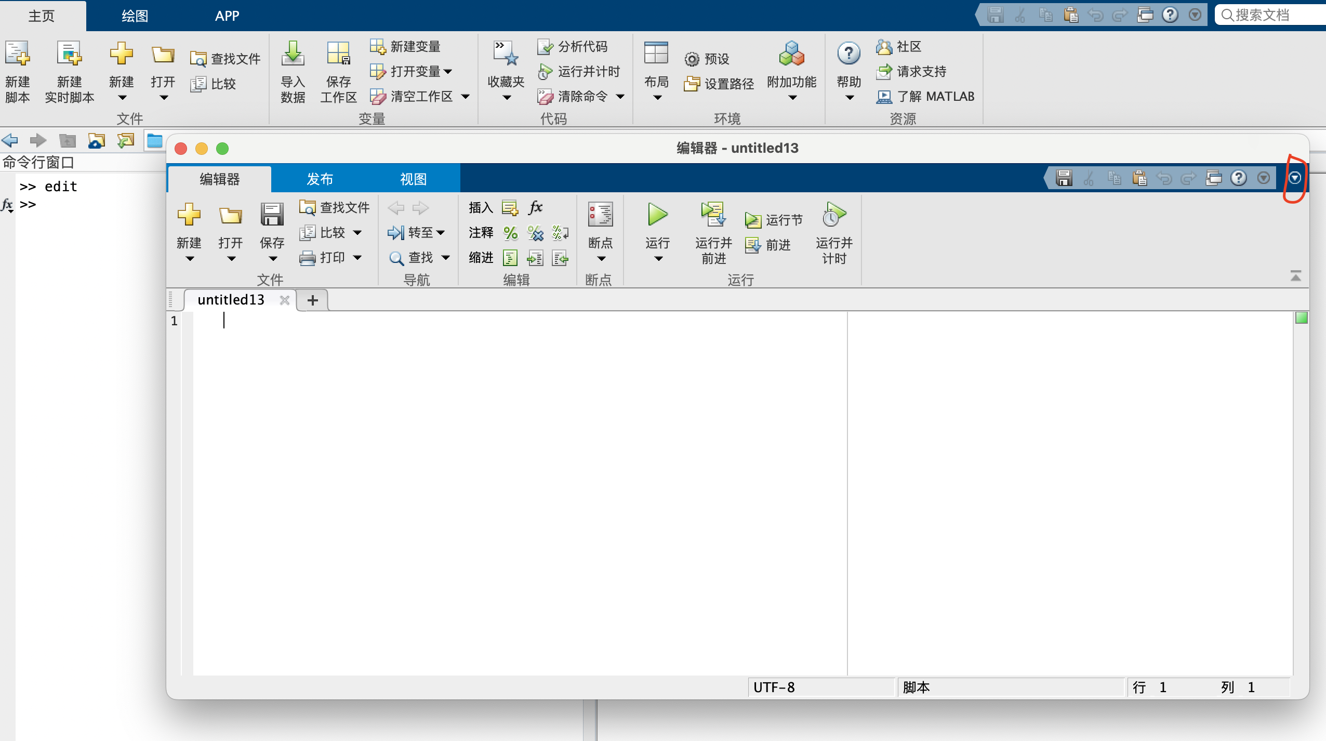Click the Set Path button
The width and height of the screenshot is (1326, 741).
pyautogui.click(x=720, y=84)
